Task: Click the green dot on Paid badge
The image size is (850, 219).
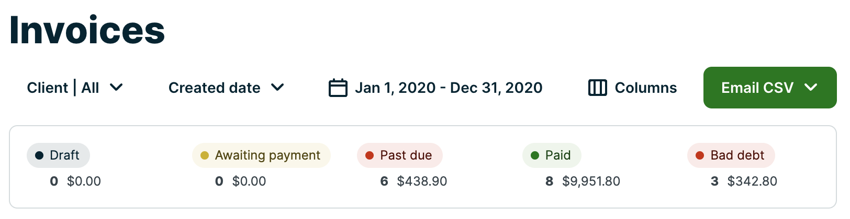Action: 535,155
